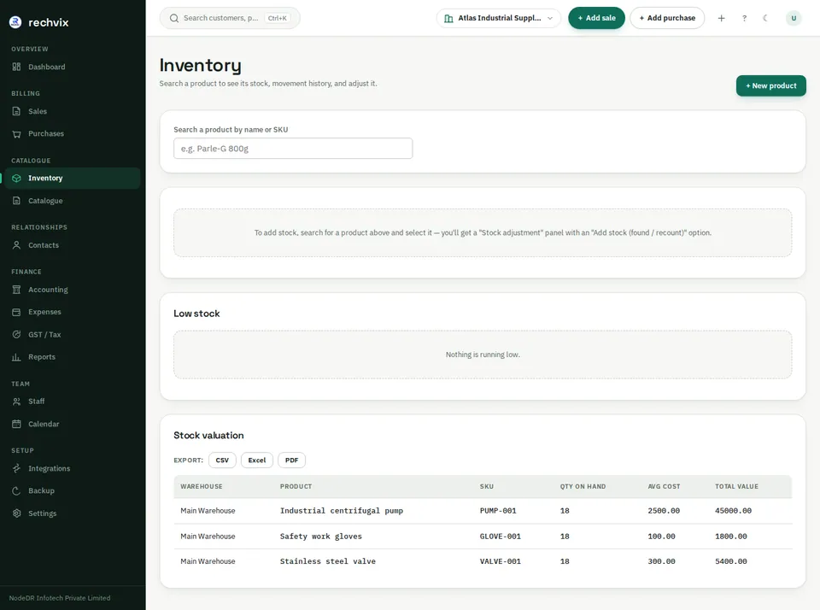Open the help question mark icon

click(x=744, y=18)
